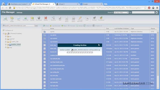
Task: Bookmark this page with the star icon
Action: tap(145, 8)
